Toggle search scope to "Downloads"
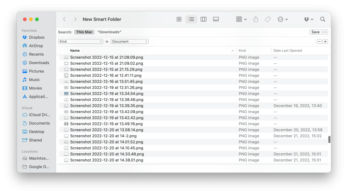Screen dimensions: 348x195 [x=109, y=32]
